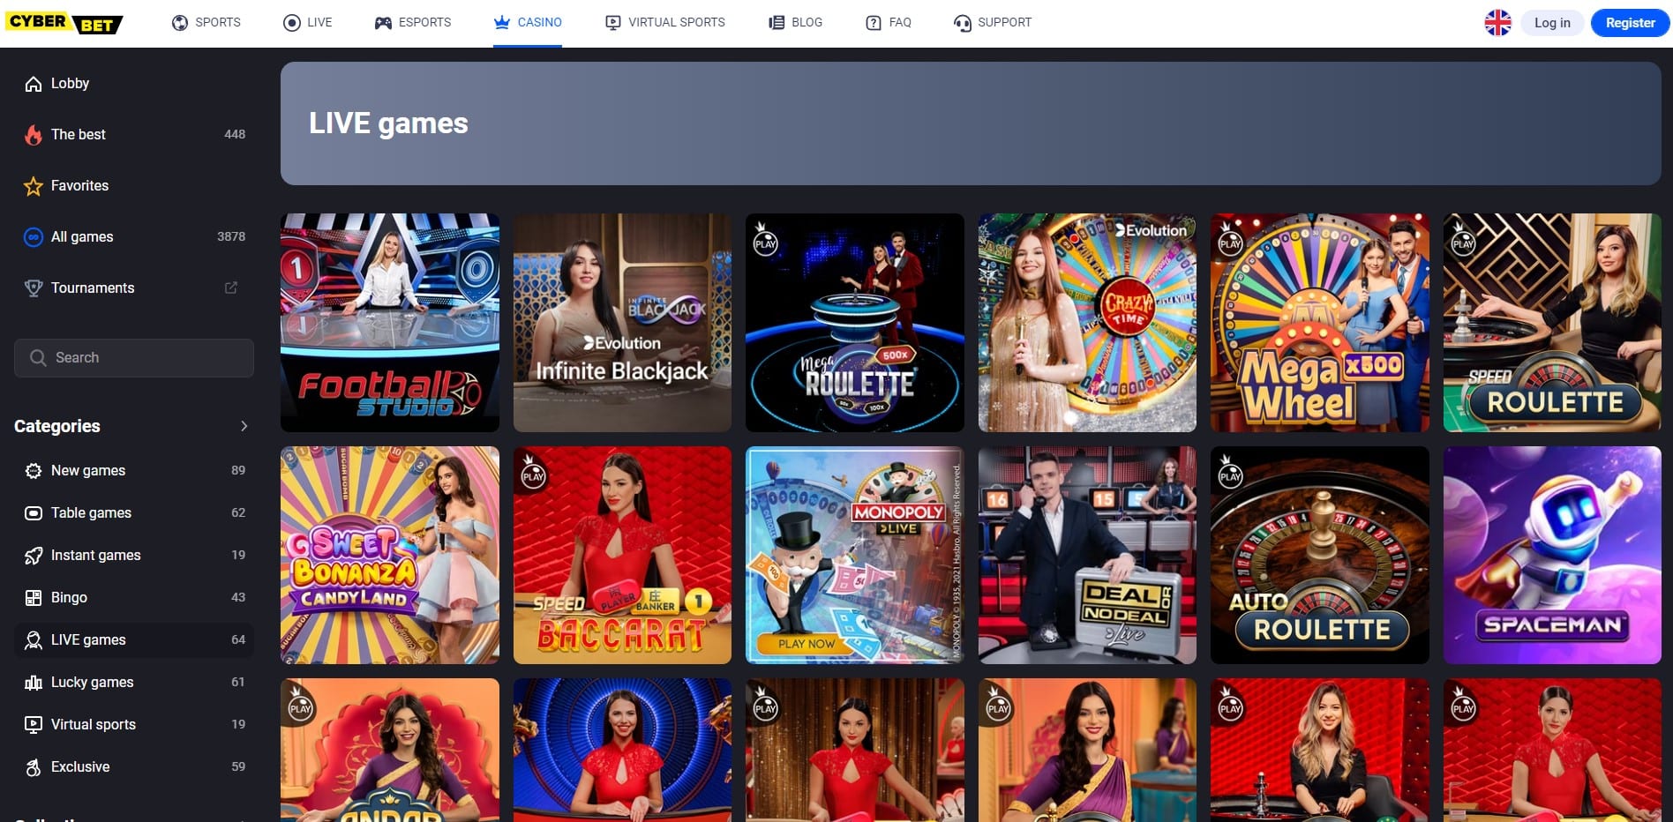Screen dimensions: 1673x822
Task: Click the Bingo category row
Action: pyautogui.click(x=134, y=598)
